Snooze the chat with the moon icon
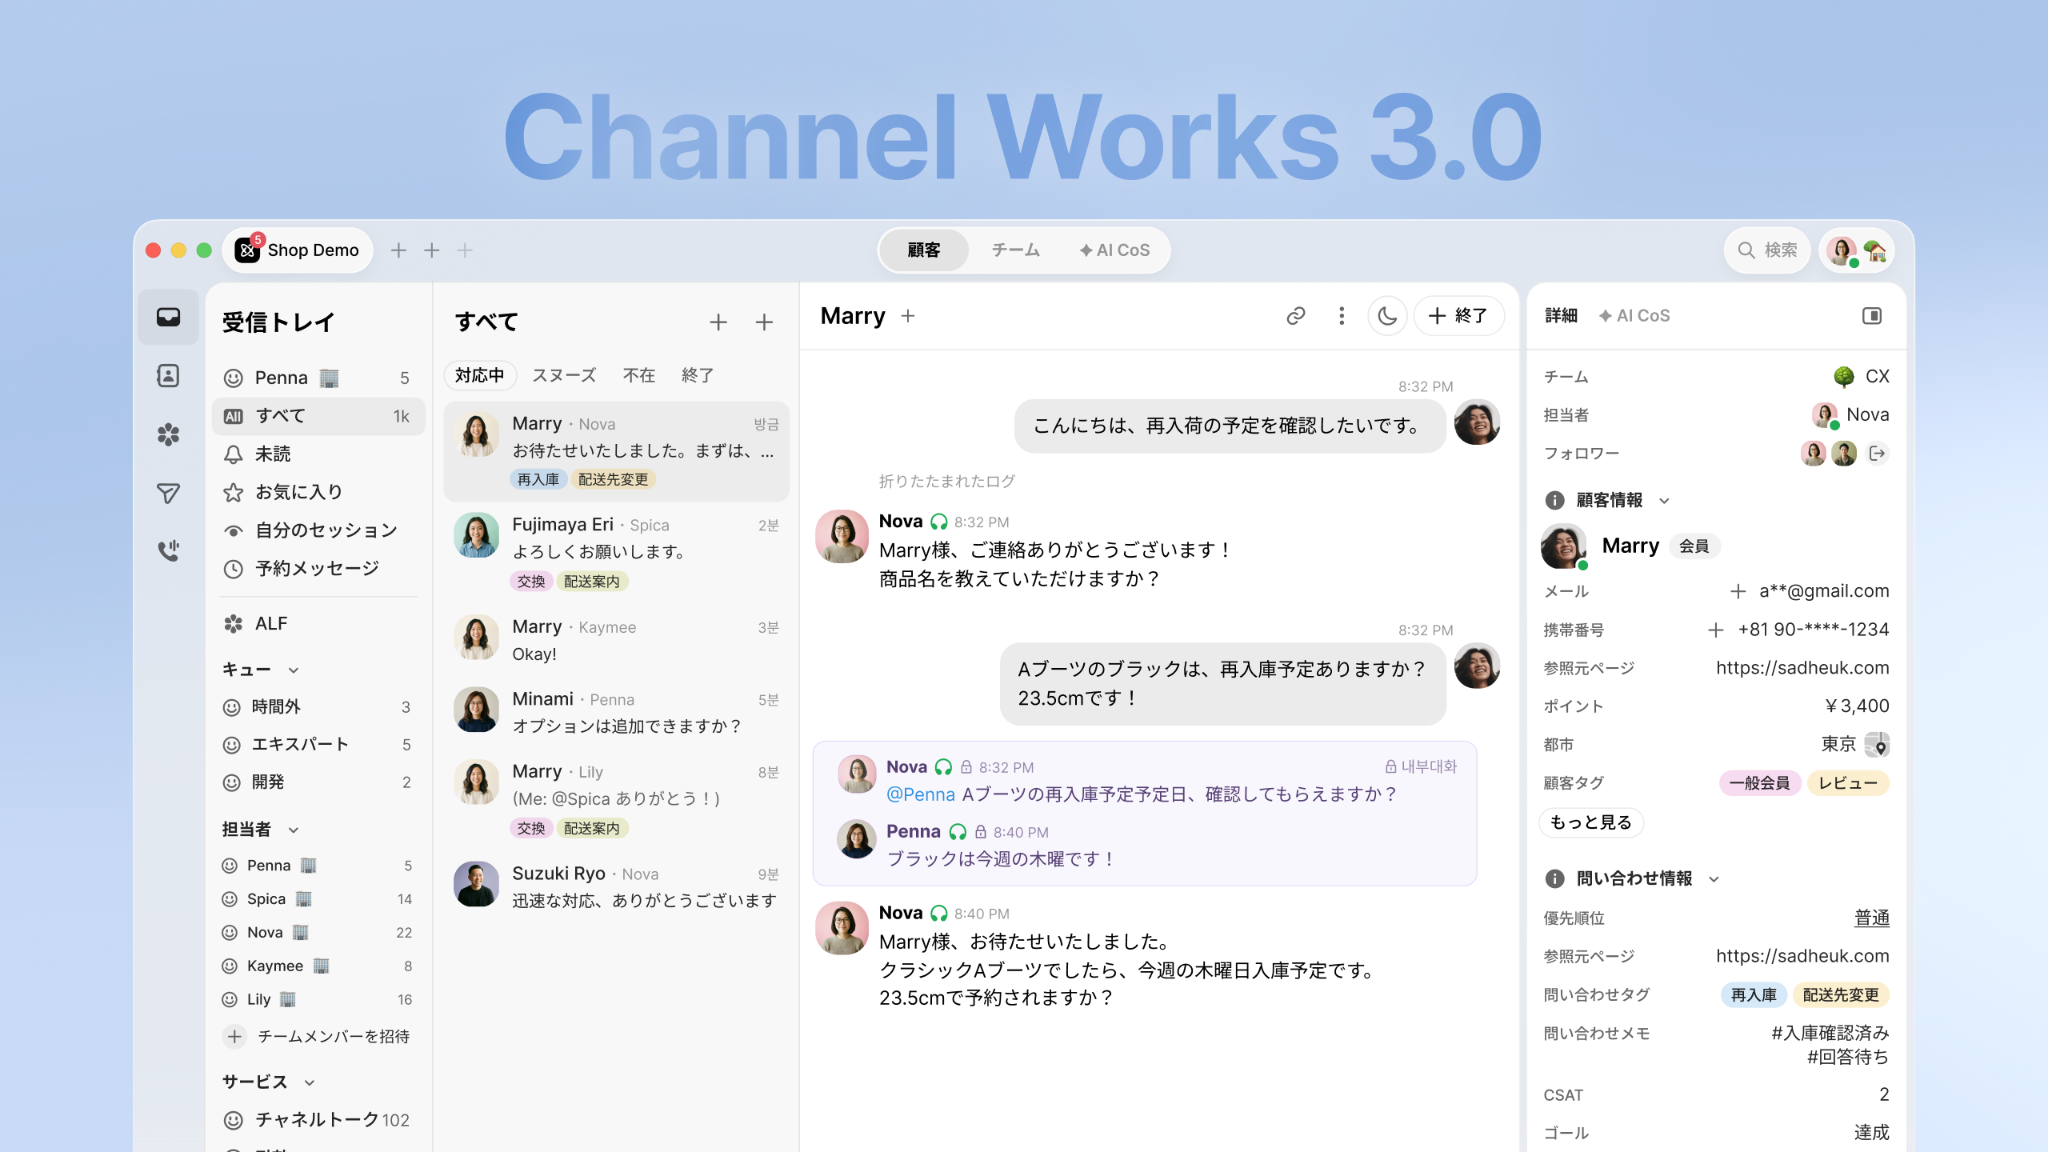 tap(1387, 316)
